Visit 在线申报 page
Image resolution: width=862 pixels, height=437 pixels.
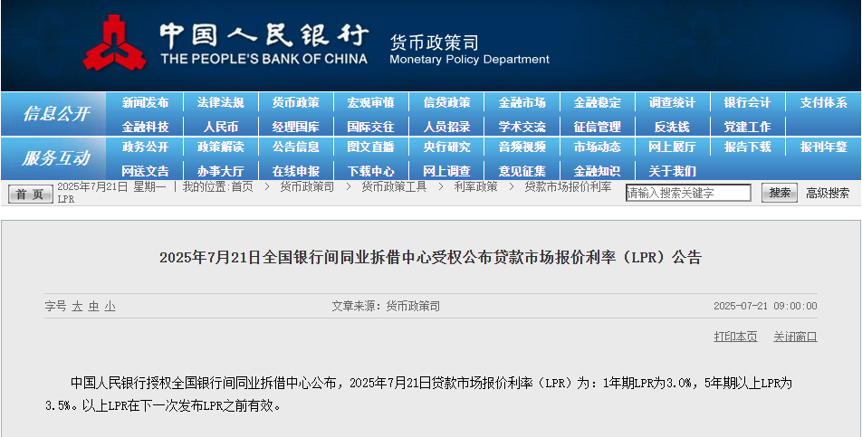click(x=296, y=171)
